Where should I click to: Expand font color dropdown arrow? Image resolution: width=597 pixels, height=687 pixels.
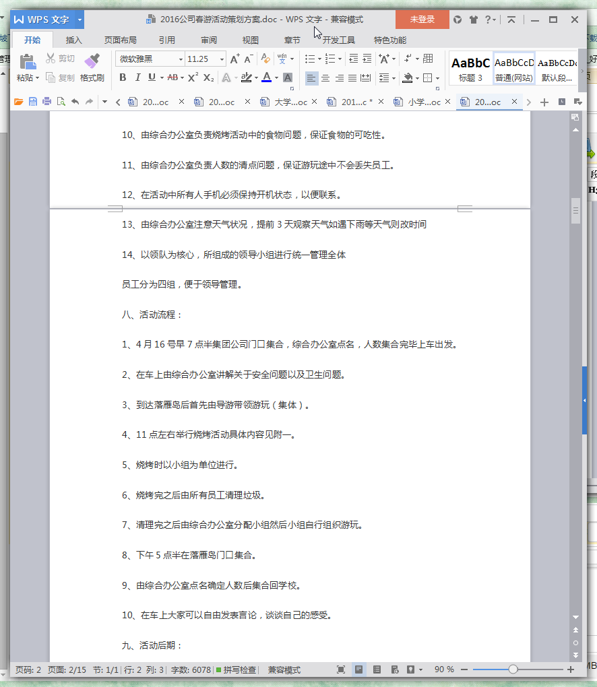point(276,78)
